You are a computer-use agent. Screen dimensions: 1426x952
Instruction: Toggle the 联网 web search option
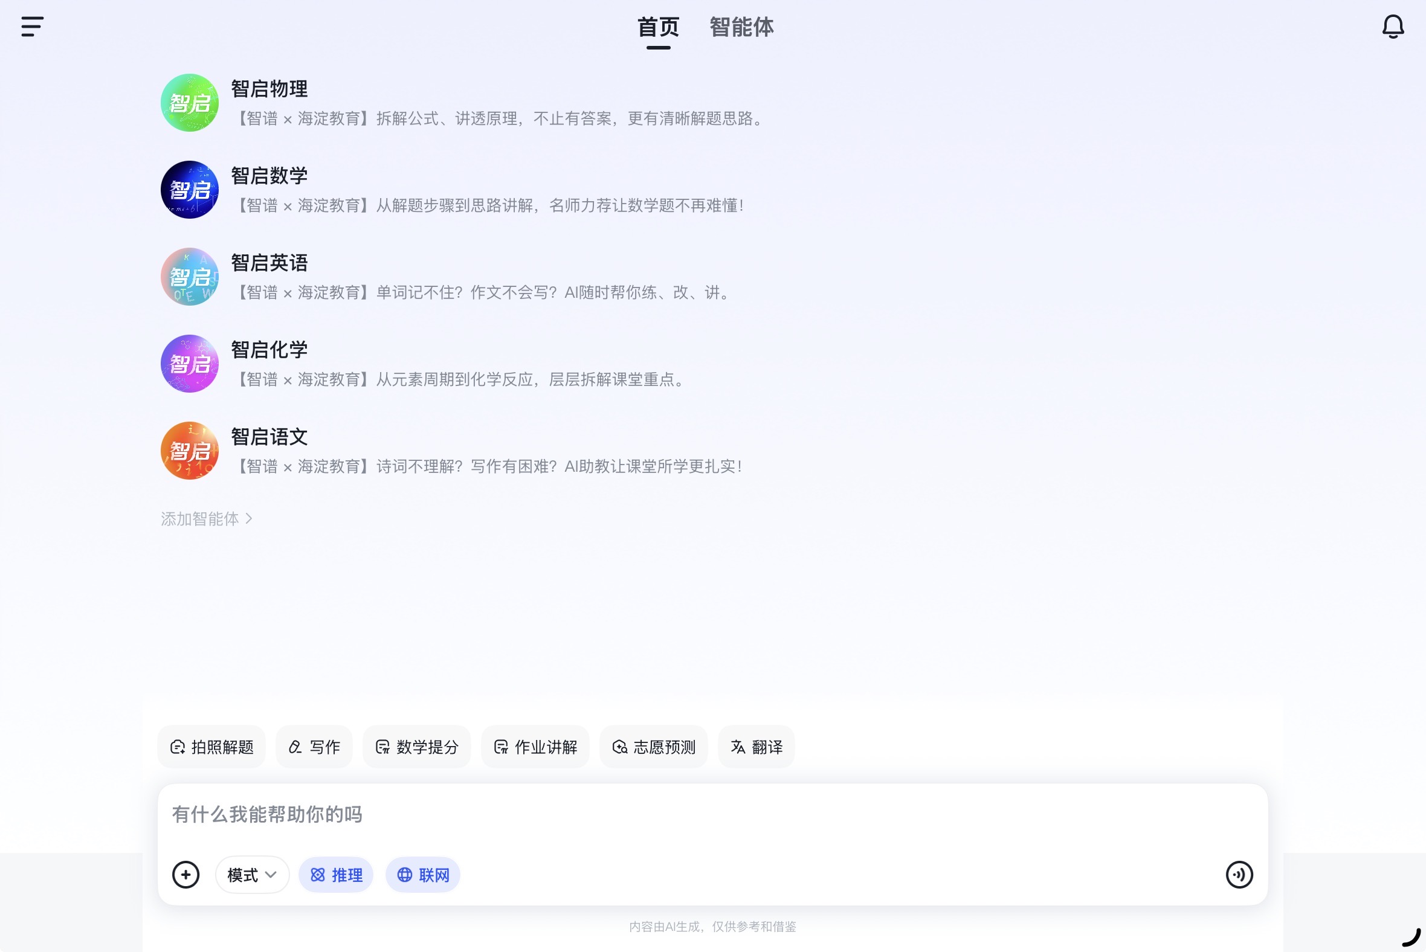click(x=423, y=875)
